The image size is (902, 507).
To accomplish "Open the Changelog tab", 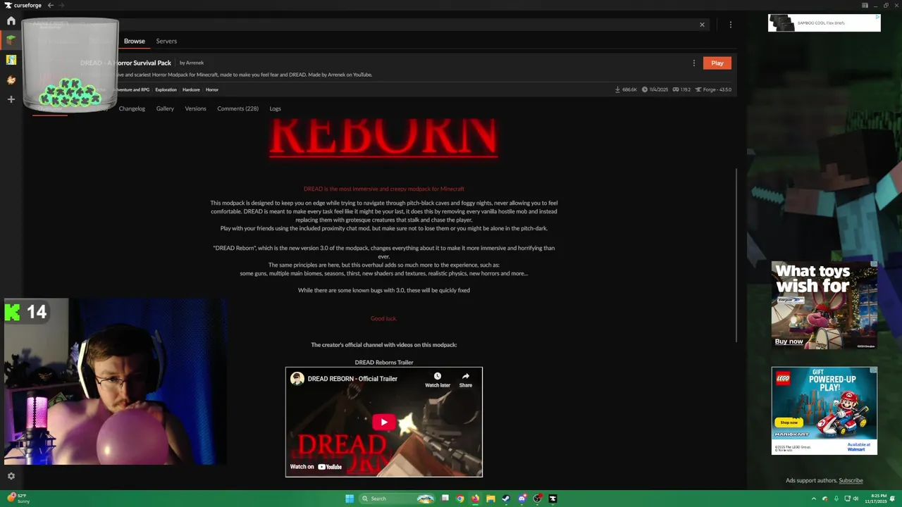I will (x=132, y=108).
